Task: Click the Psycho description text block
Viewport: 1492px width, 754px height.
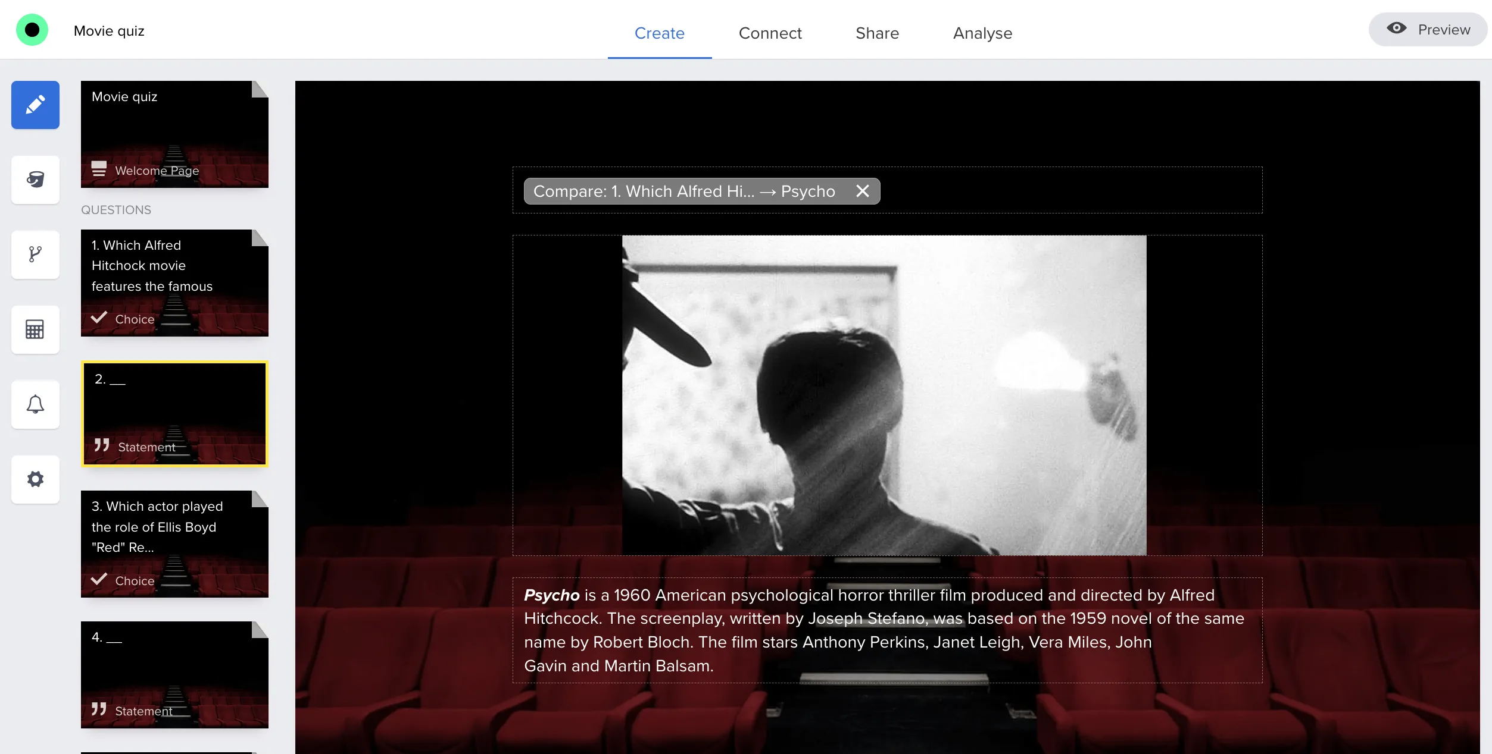Action: pyautogui.click(x=887, y=630)
